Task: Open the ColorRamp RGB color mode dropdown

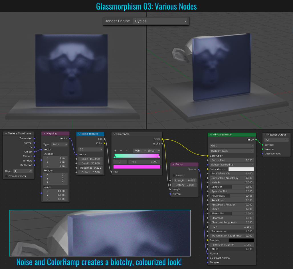Action: pos(140,151)
